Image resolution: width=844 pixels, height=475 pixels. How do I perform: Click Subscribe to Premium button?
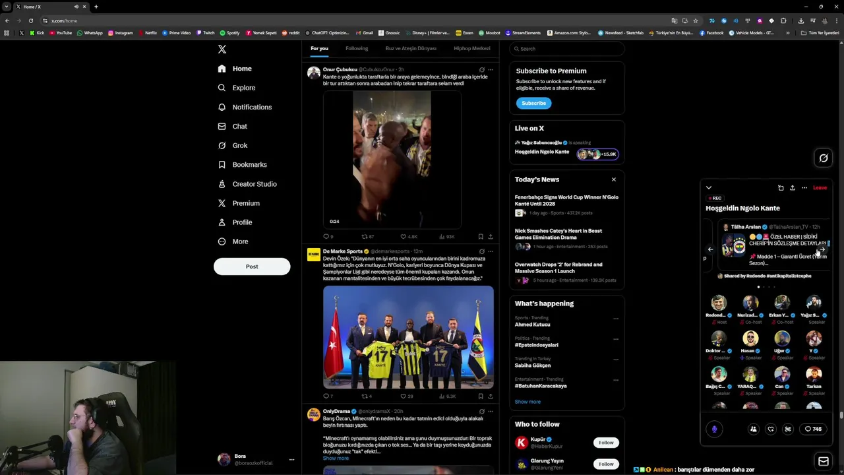[x=533, y=103]
